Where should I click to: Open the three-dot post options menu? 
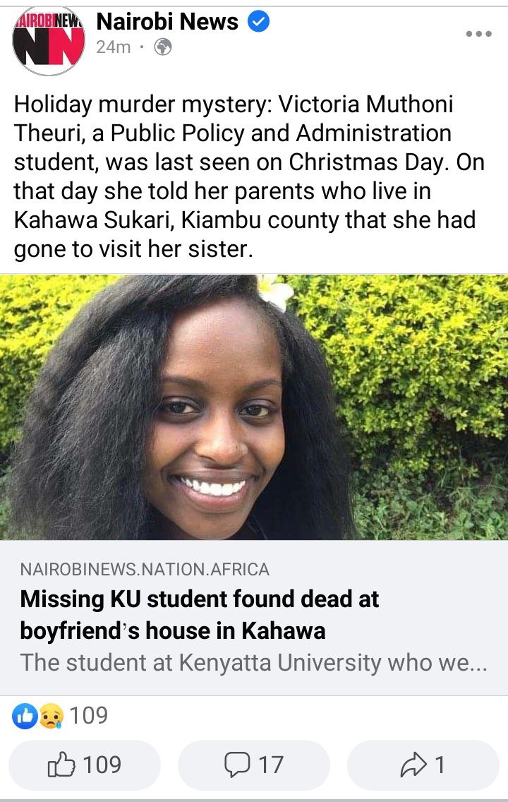[x=479, y=34]
